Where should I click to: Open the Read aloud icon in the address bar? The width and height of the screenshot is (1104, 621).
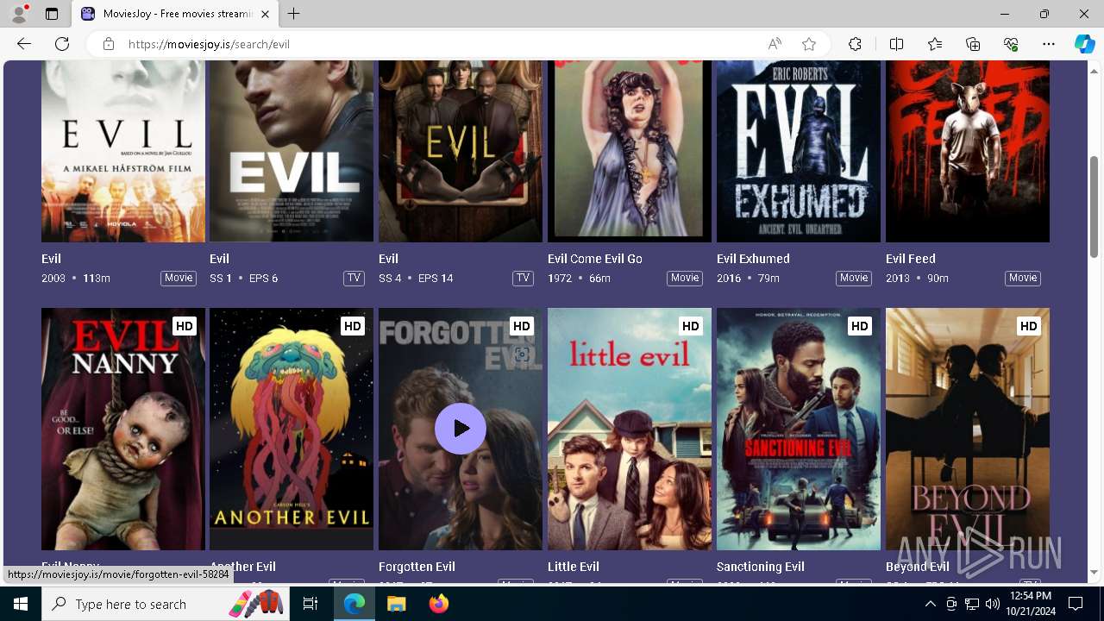[x=775, y=44]
